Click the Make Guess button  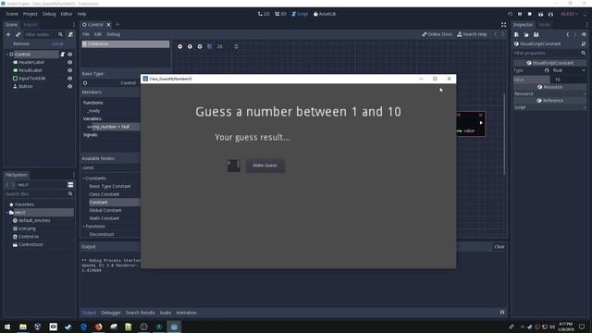pyautogui.click(x=265, y=166)
